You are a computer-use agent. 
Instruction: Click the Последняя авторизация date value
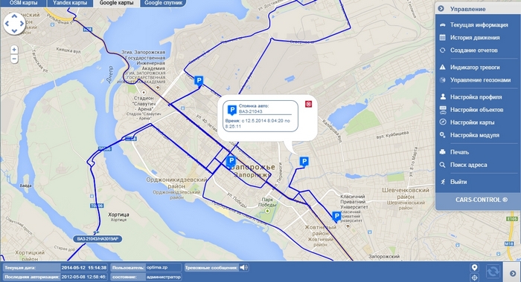click(83, 277)
